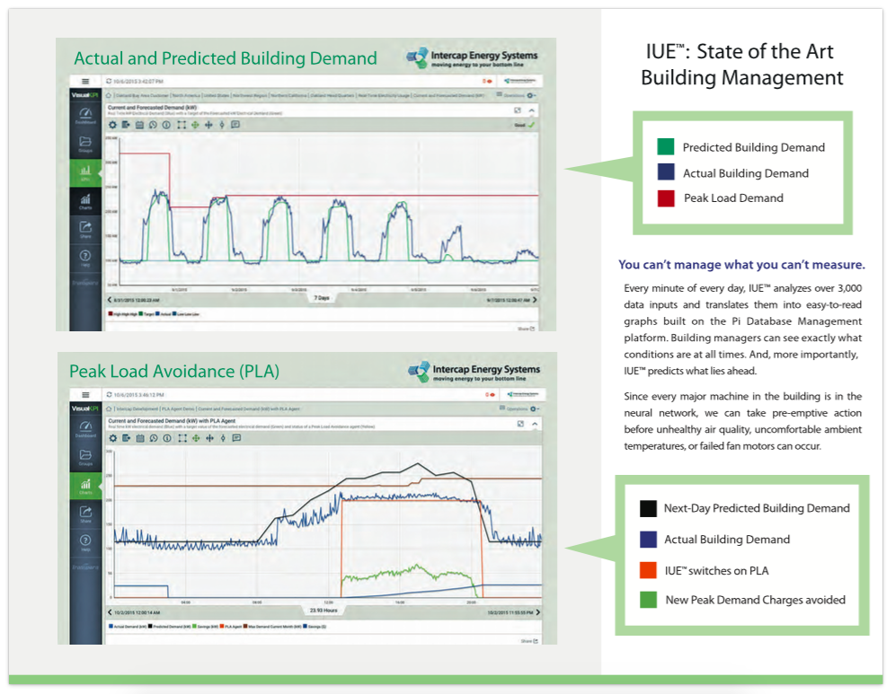Click marker icon in Building Demand chart toolbar
Viewport: 895px width, 694px height.
222,125
